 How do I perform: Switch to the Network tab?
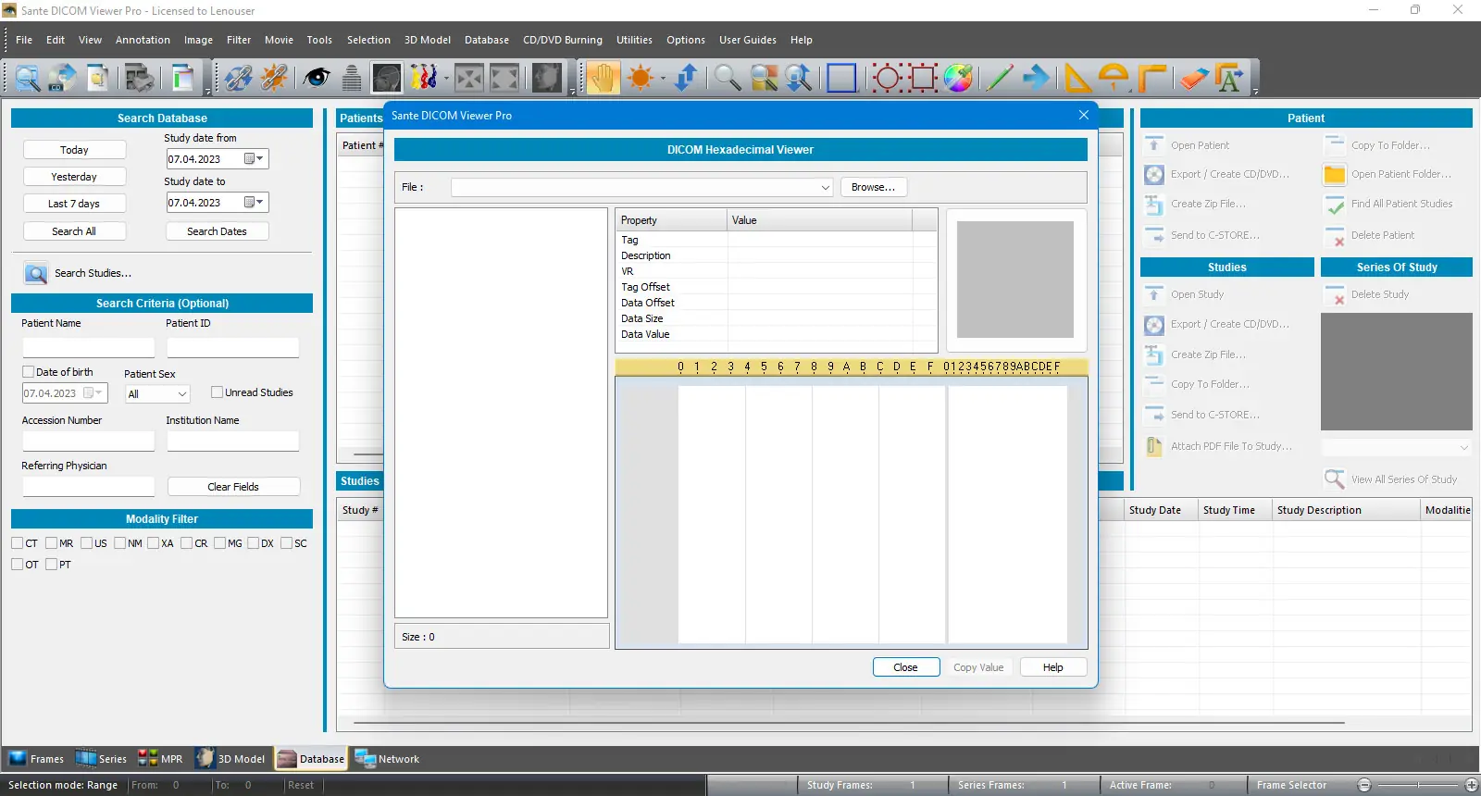click(x=388, y=759)
